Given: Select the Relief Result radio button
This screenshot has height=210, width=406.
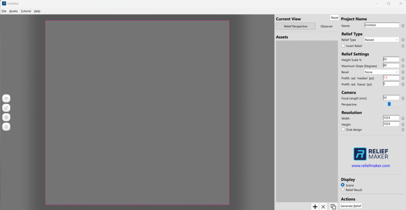Looking at the screenshot, I should click(x=343, y=190).
